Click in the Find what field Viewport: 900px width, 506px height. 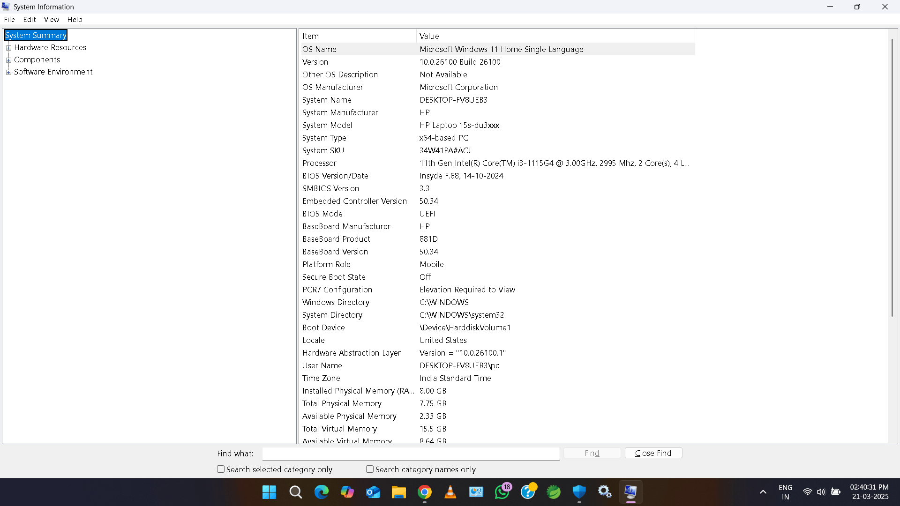(x=411, y=454)
